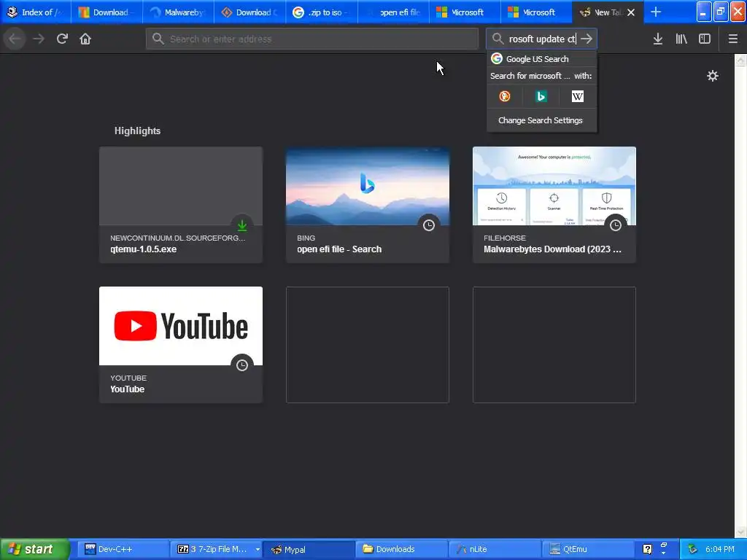Select the Google US Search suggestion

point(542,58)
